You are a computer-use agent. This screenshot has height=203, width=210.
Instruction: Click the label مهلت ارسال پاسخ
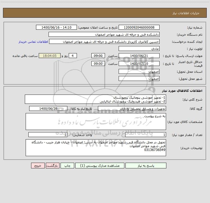click(189, 56)
